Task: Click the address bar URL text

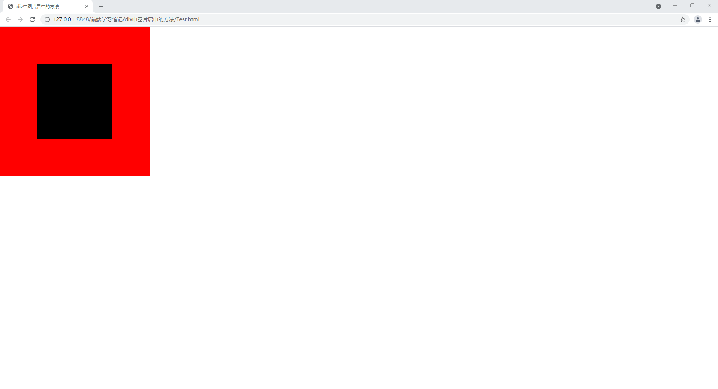Action: 126,19
